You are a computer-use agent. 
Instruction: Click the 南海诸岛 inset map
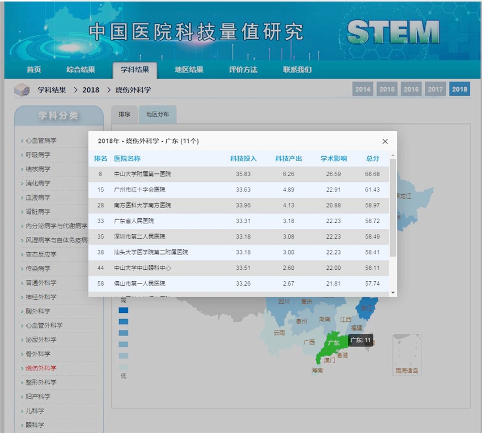pos(407,355)
